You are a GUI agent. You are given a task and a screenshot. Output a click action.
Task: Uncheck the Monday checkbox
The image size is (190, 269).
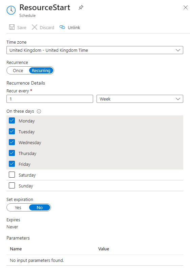tap(12, 120)
